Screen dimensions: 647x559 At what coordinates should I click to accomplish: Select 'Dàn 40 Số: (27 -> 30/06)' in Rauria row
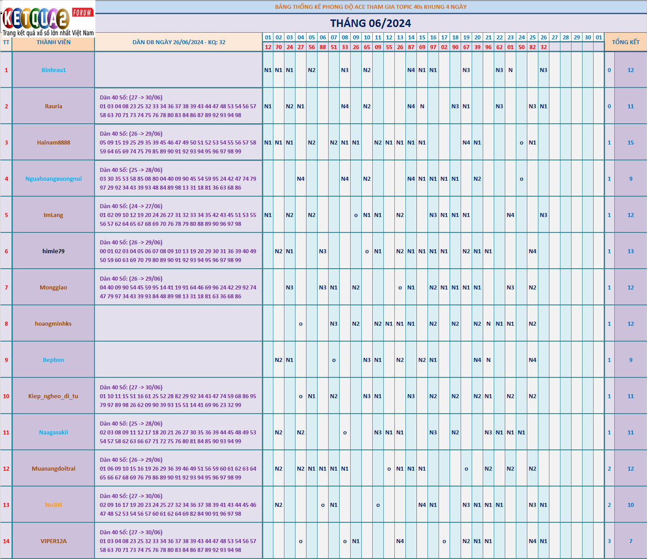[x=131, y=97]
